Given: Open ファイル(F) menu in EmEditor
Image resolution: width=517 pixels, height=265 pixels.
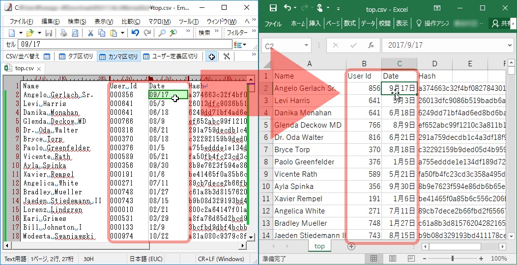Looking at the screenshot, I should (21, 22).
